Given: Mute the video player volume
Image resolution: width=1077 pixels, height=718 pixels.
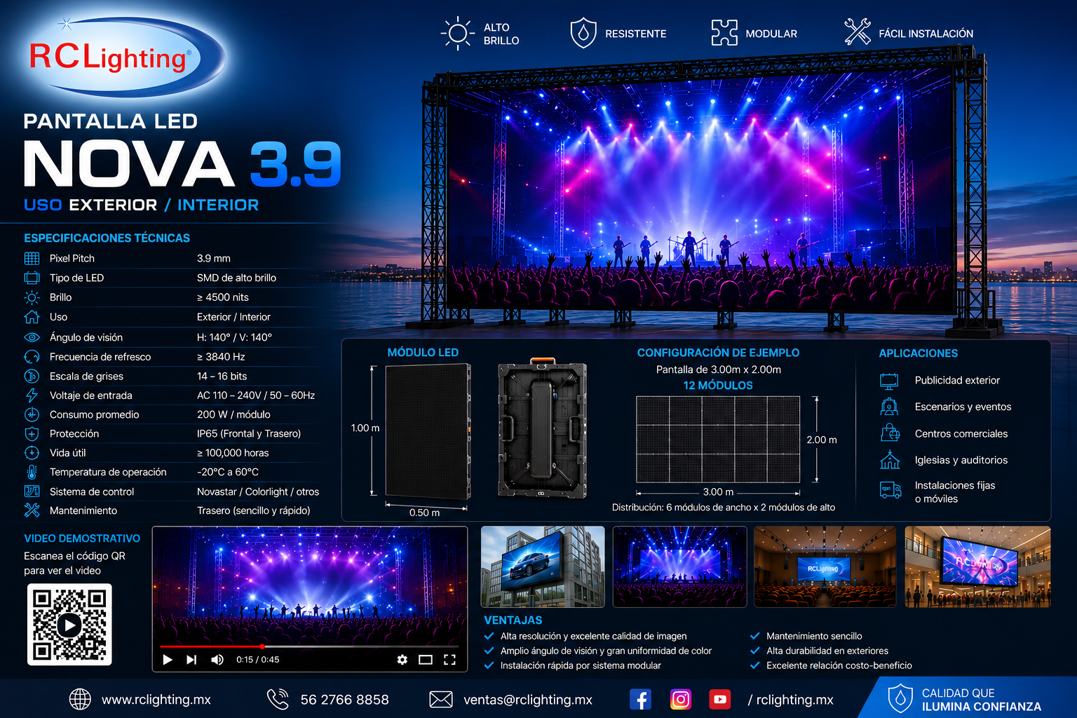Looking at the screenshot, I should 217,660.
